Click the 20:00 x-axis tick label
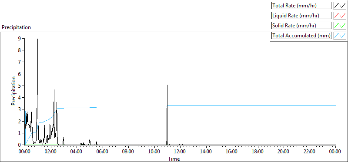 pos(284,152)
